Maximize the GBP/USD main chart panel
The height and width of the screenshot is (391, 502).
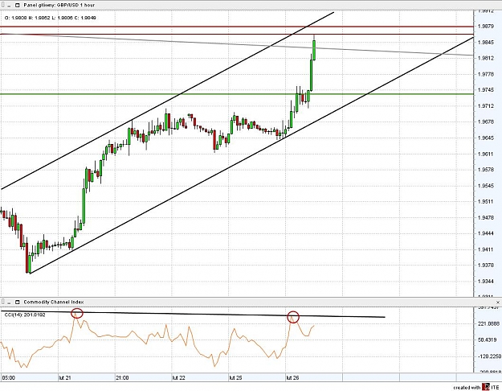click(18, 6)
